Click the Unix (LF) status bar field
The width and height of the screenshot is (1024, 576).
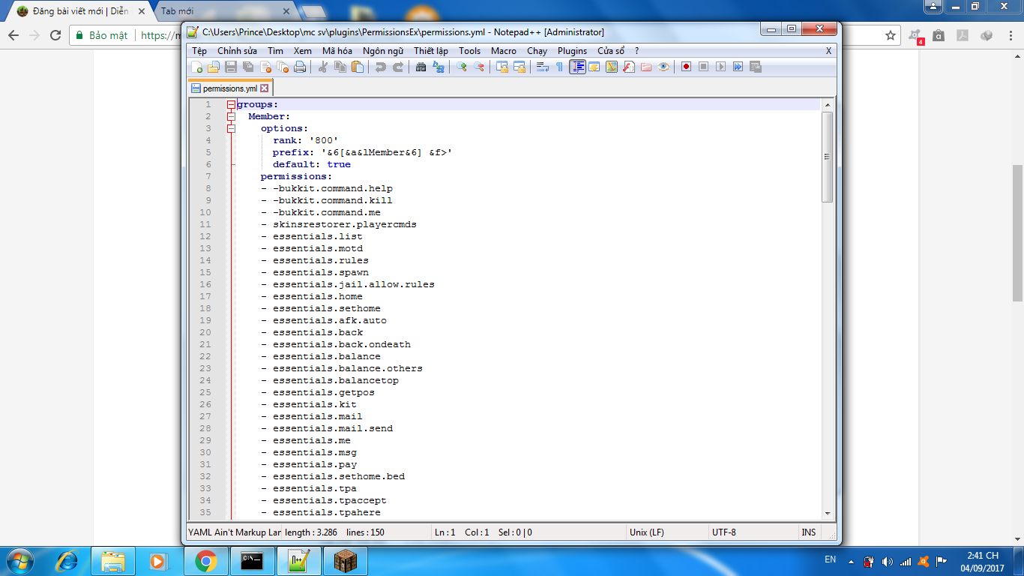click(x=647, y=532)
